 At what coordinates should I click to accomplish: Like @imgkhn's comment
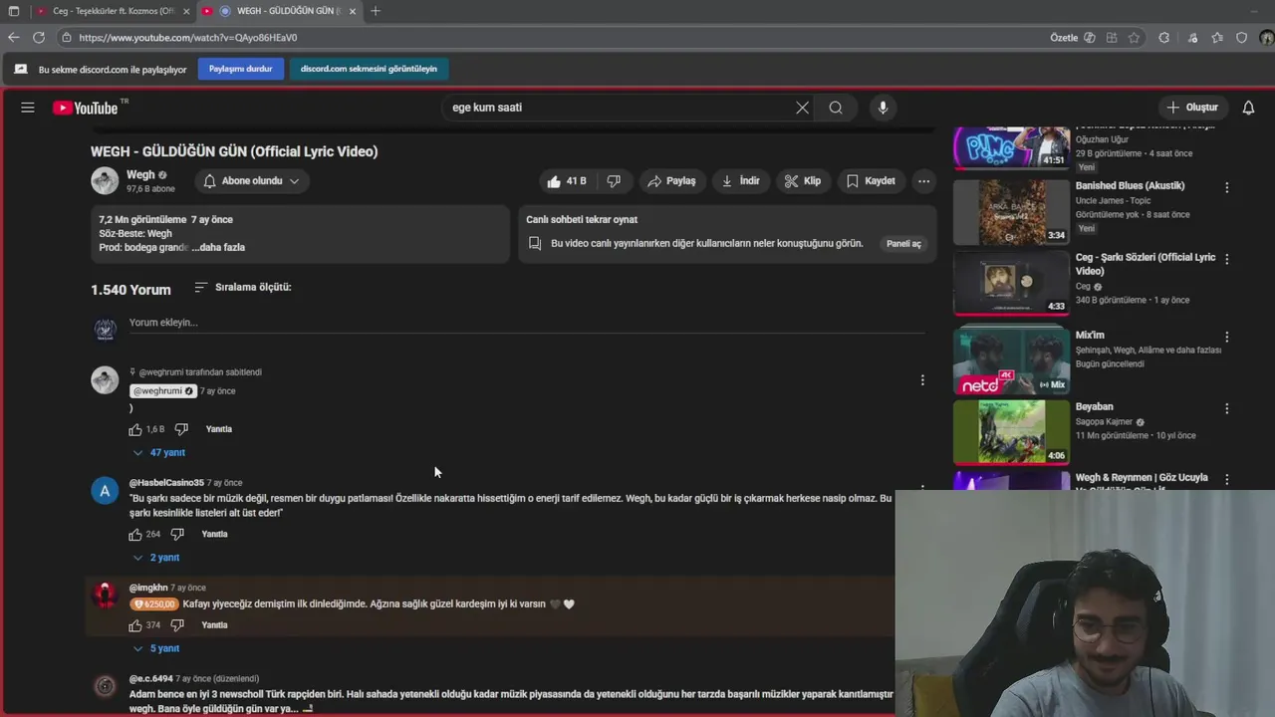[x=135, y=625]
